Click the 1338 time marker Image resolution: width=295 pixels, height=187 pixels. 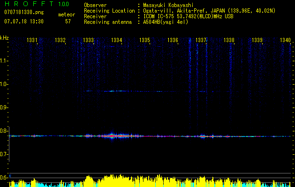tap(229, 40)
